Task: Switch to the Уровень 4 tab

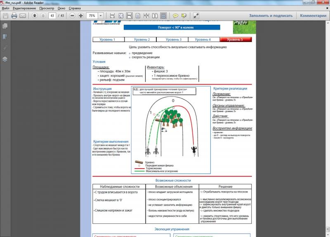Action: coord(204,40)
